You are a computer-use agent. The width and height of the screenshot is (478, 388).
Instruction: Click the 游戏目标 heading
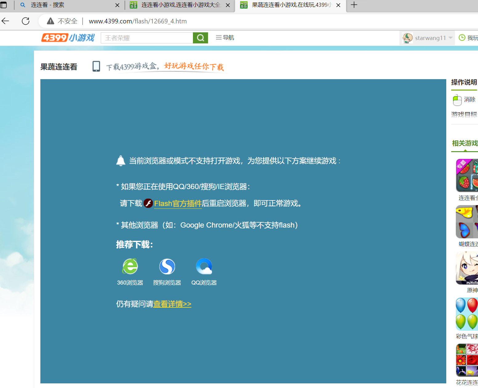click(x=464, y=115)
